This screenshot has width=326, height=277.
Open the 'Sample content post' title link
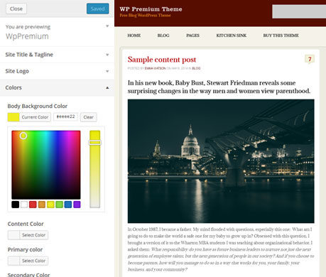(x=162, y=60)
